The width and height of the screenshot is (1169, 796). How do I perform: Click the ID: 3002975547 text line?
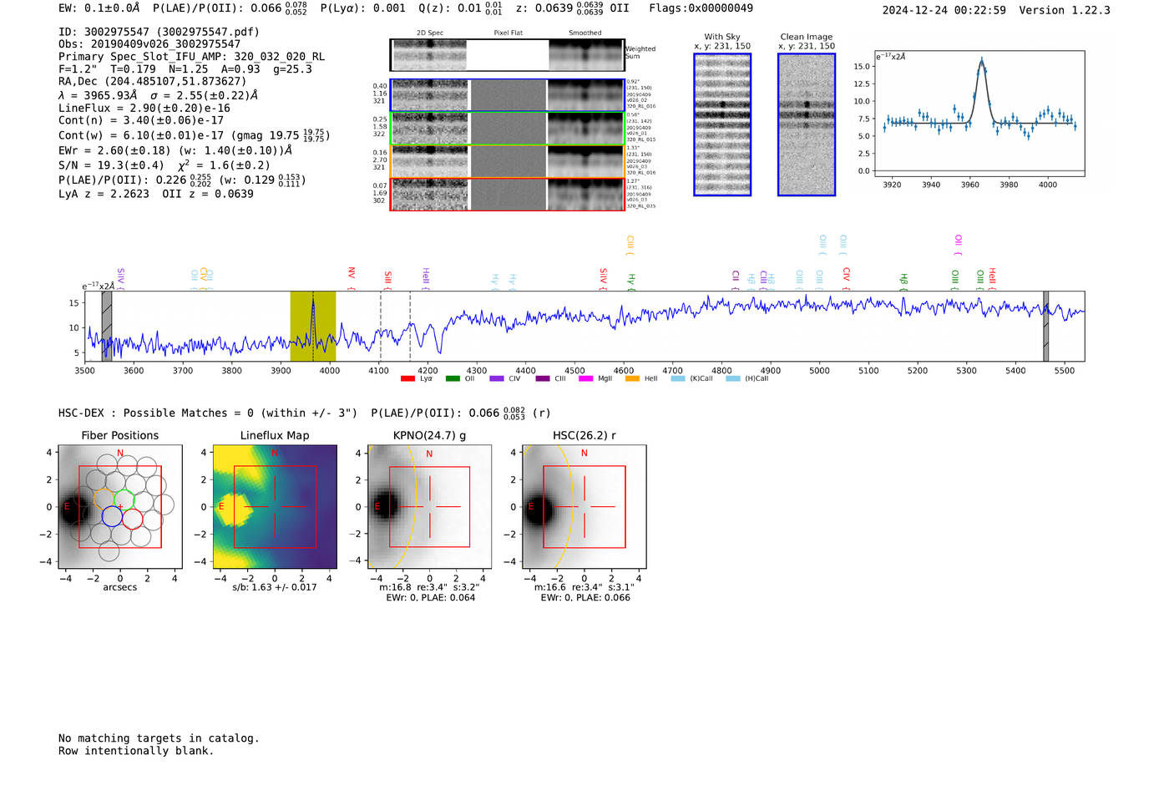click(159, 32)
